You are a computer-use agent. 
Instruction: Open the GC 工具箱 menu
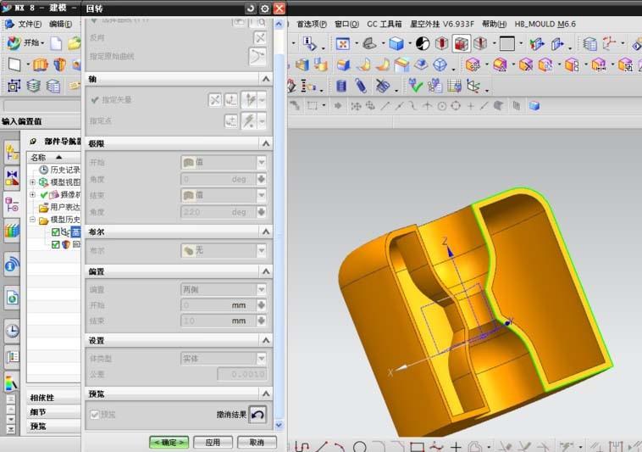coord(384,25)
